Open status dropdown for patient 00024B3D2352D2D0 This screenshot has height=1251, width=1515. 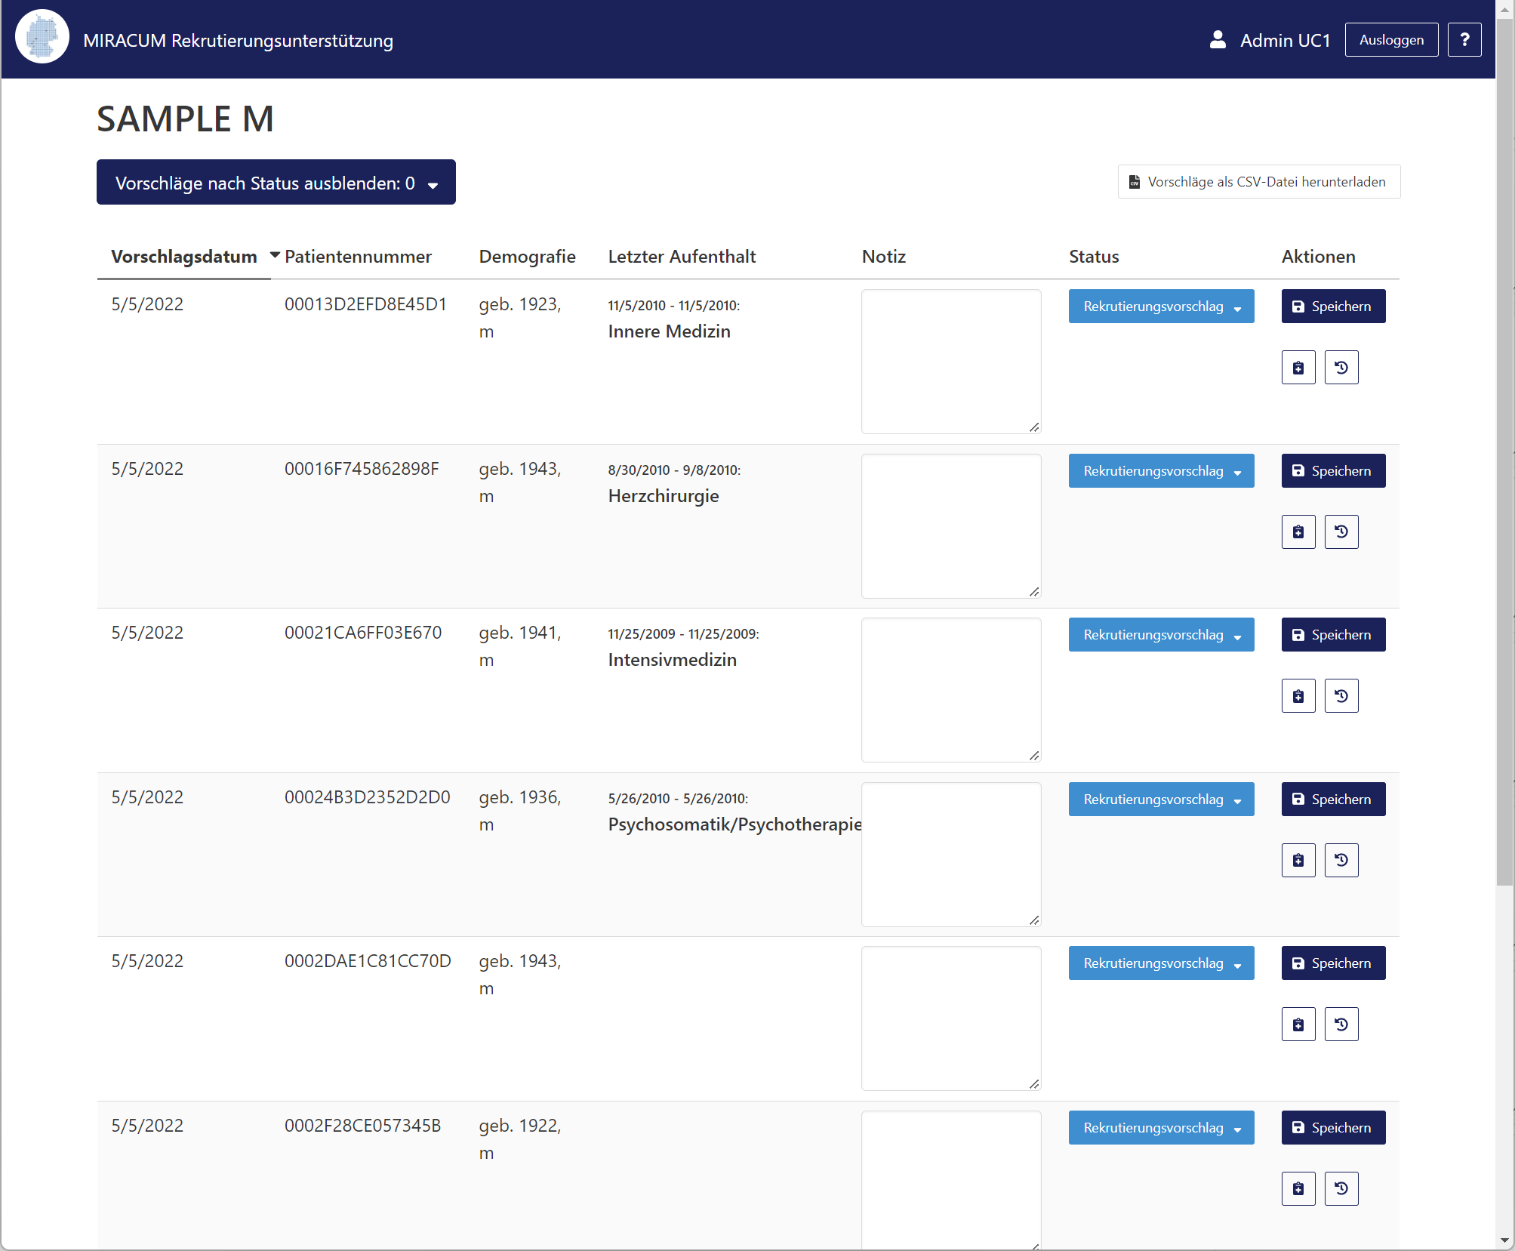coord(1161,800)
